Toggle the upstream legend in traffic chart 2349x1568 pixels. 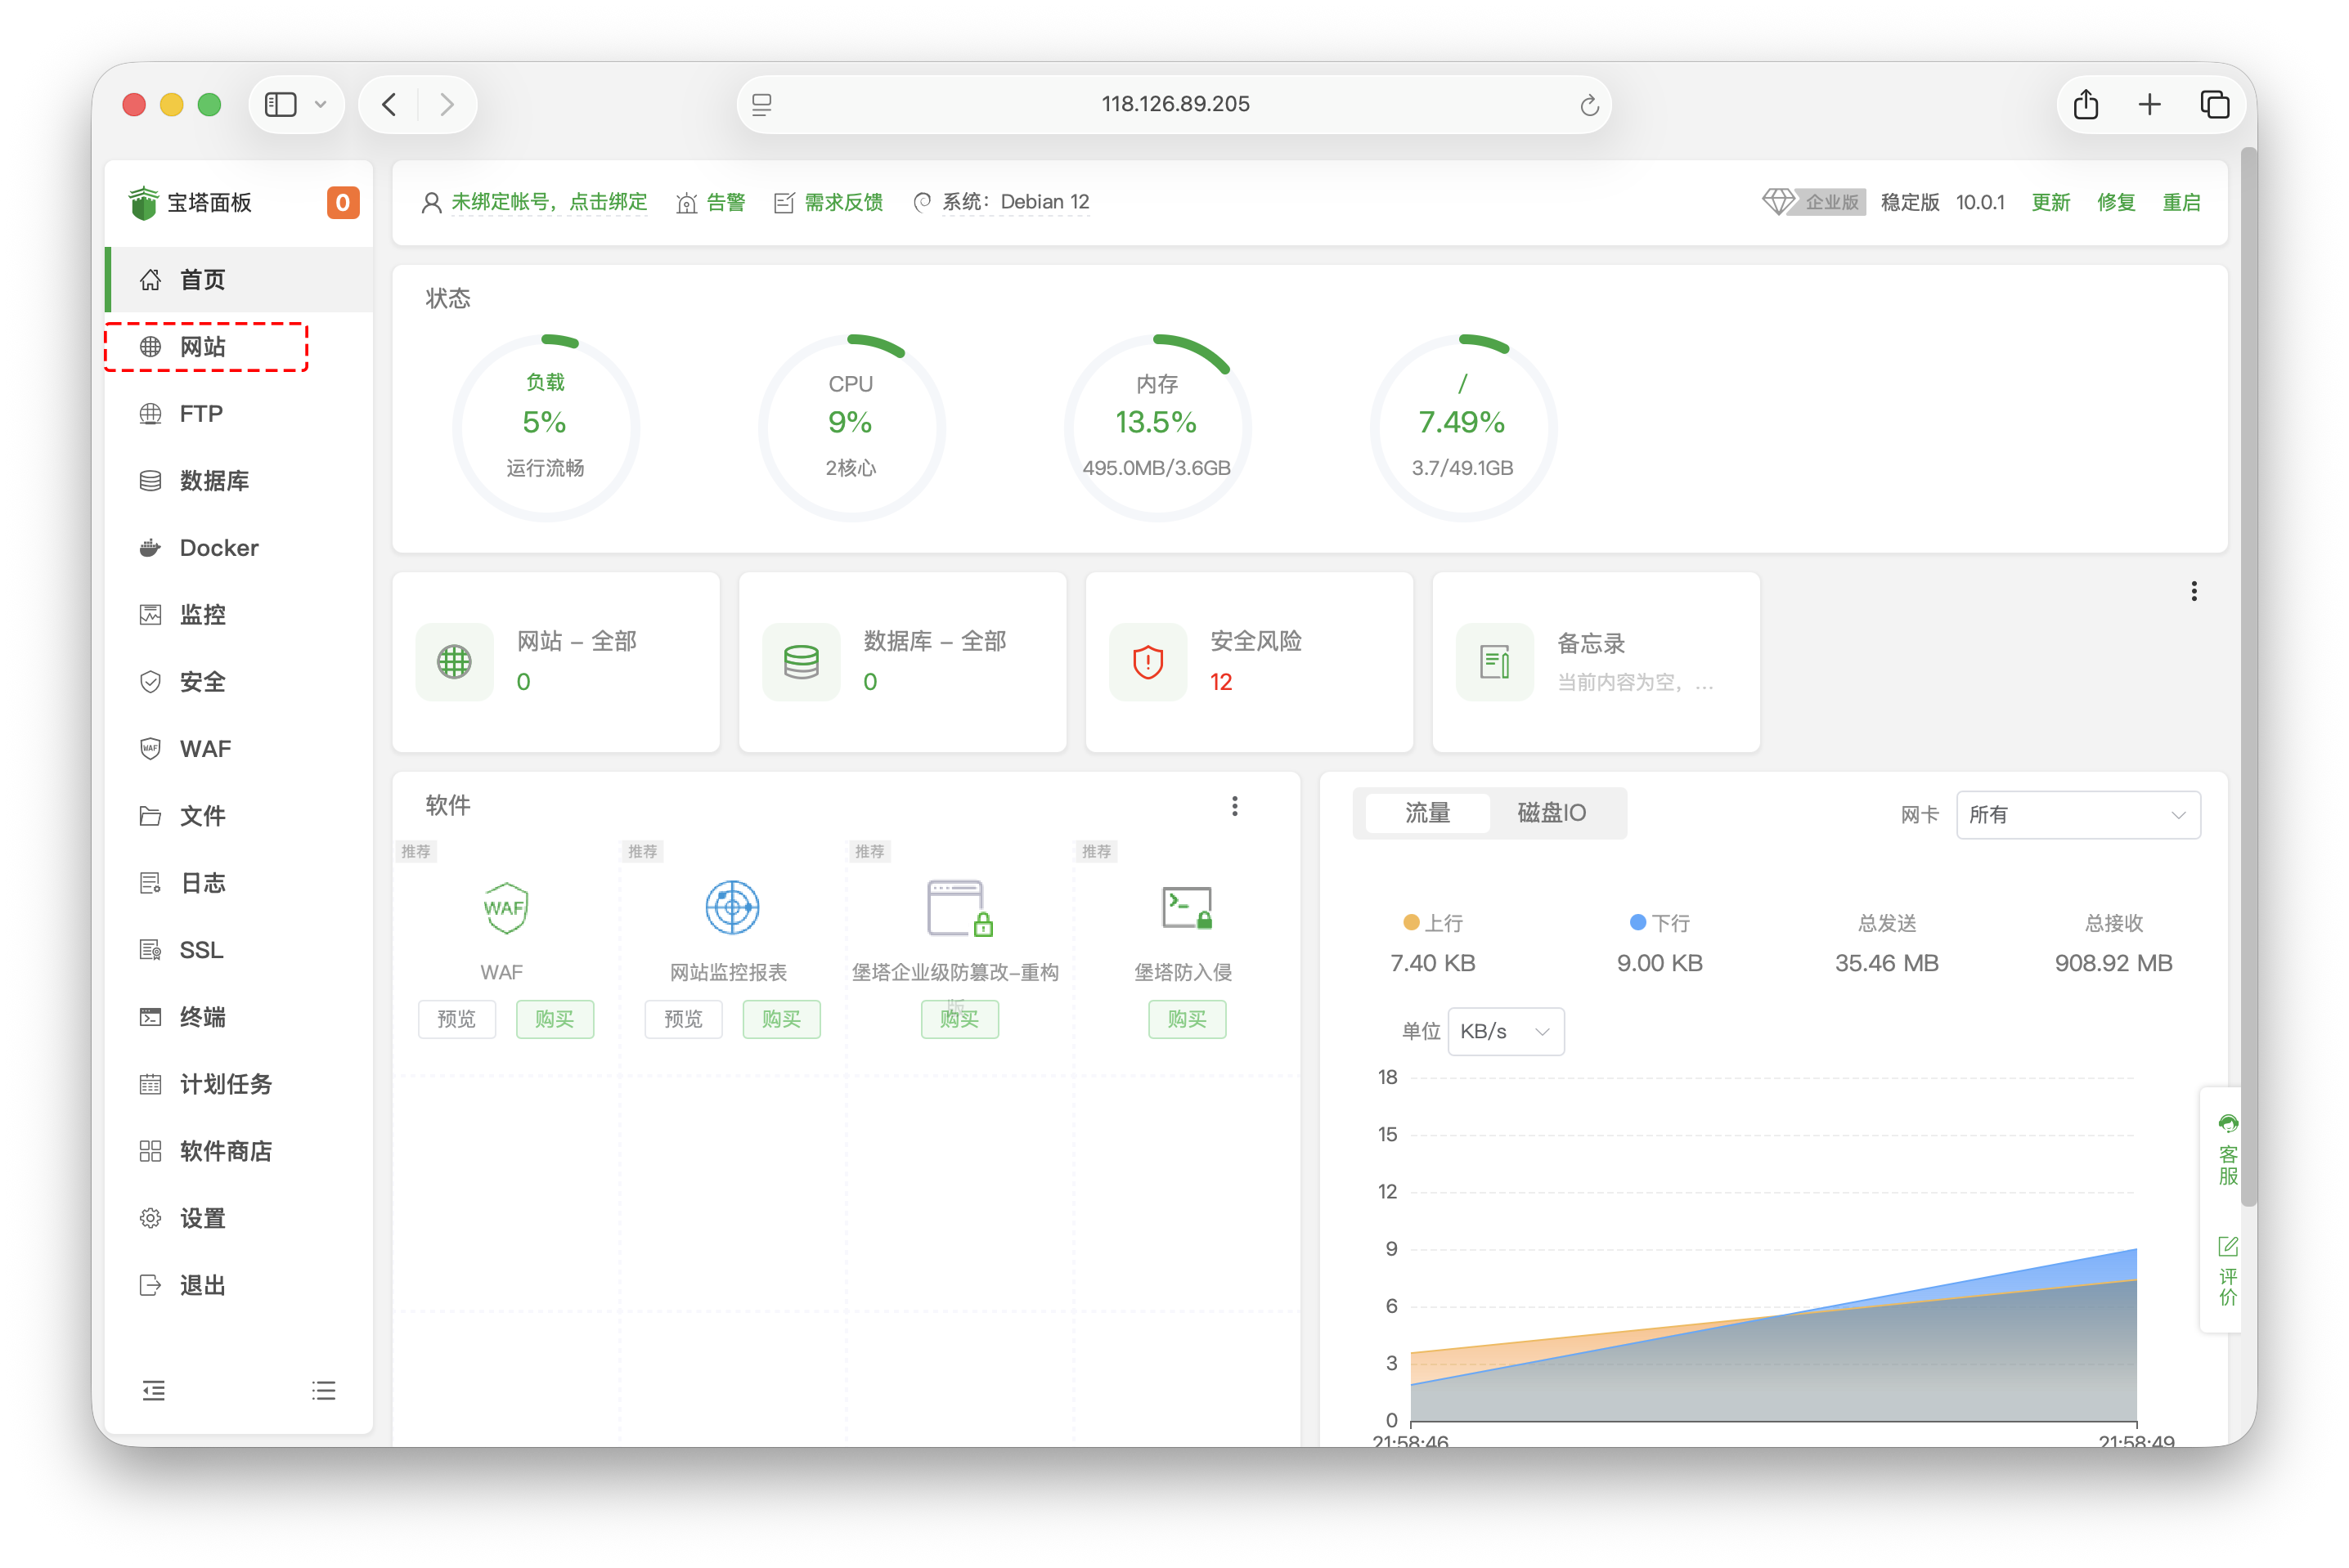point(1433,922)
